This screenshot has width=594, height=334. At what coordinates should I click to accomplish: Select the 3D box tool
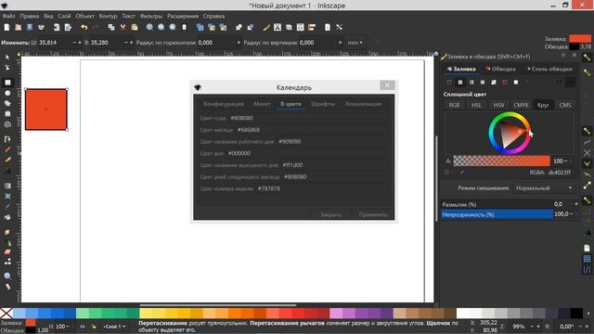[x=7, y=113]
